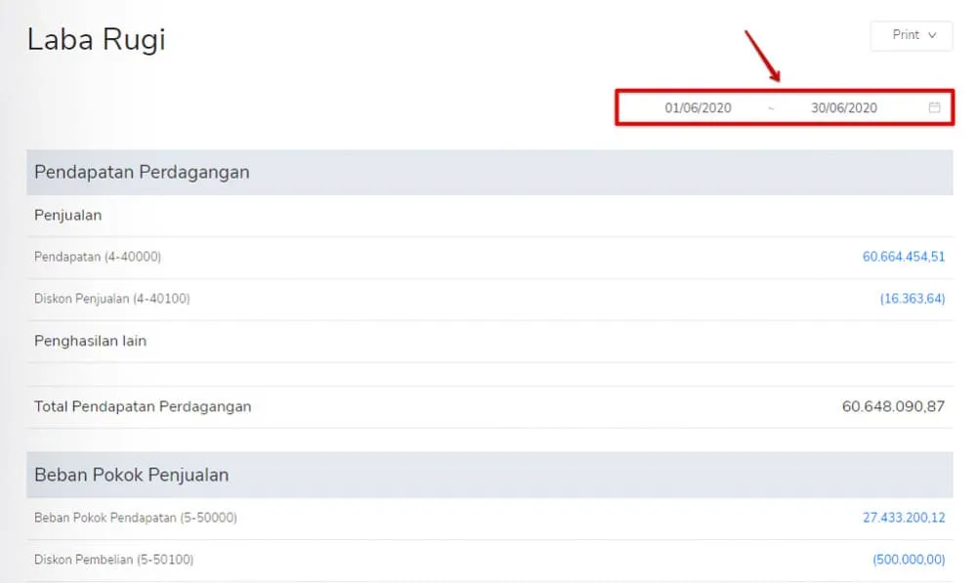Select the end date field 30/06/2020
977x583 pixels.
pyautogui.click(x=843, y=107)
